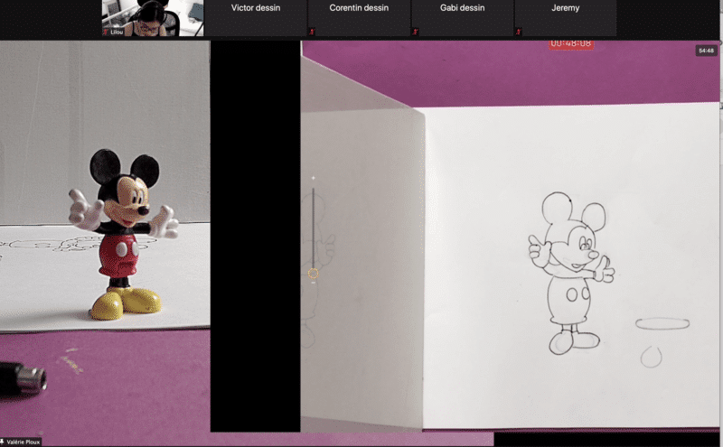Click the zoom-in plus icon above the slider
723x447 pixels.
click(313, 178)
